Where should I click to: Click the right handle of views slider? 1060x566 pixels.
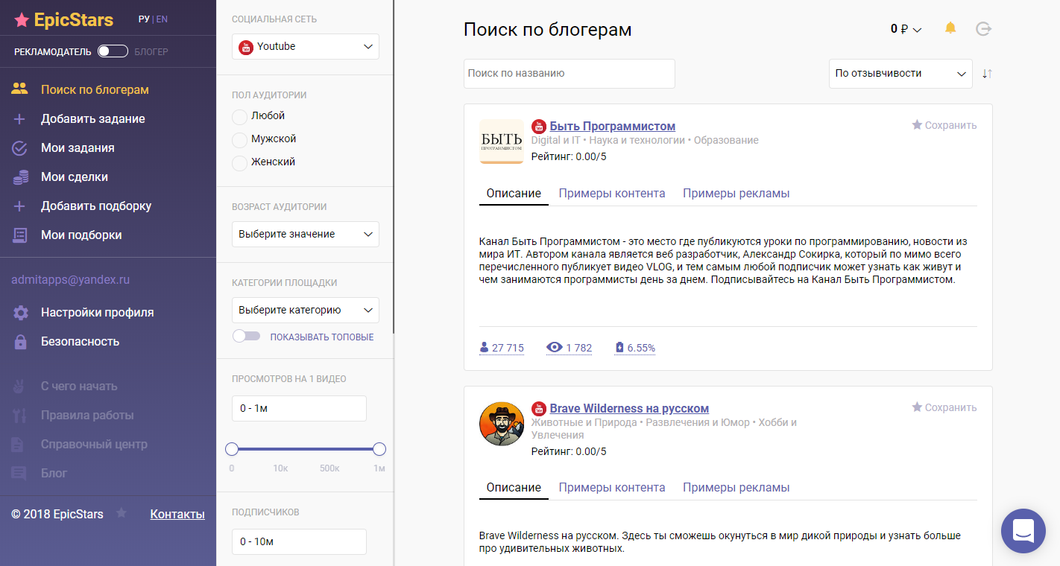379,449
